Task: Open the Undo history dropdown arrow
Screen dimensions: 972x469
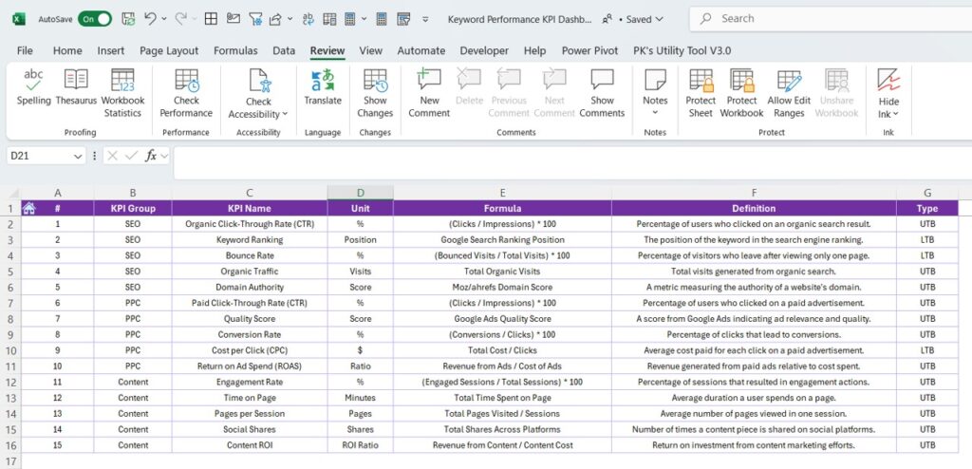Action: (164, 19)
